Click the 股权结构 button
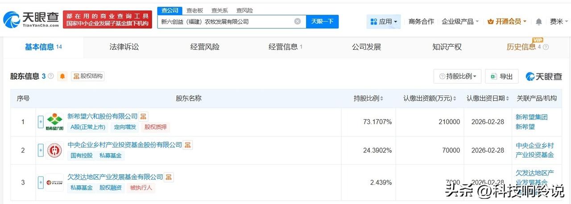The width and height of the screenshot is (571, 204). point(87,76)
